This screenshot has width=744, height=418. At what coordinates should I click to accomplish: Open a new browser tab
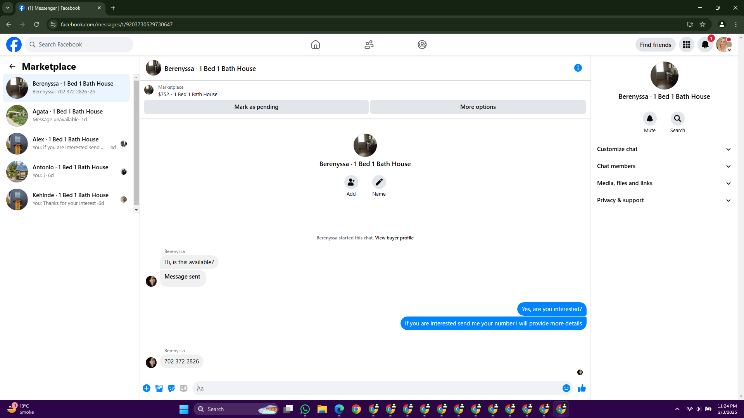(113, 8)
